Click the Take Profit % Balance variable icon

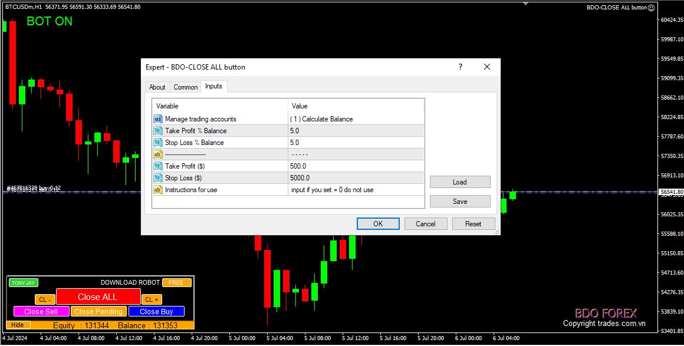click(x=157, y=131)
